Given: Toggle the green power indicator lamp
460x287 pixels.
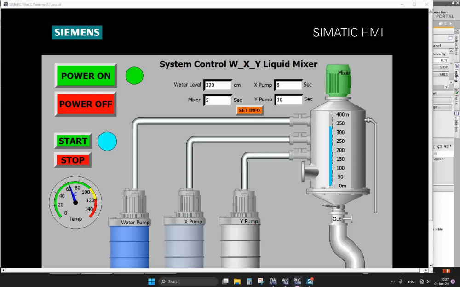Looking at the screenshot, I should pyautogui.click(x=134, y=76).
